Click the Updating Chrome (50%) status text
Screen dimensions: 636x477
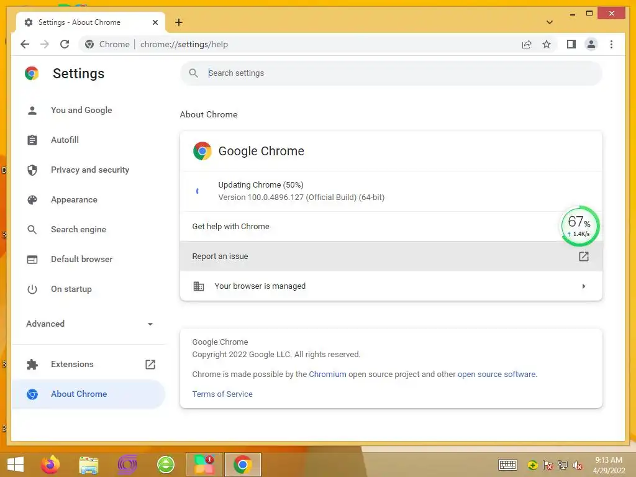[261, 185]
